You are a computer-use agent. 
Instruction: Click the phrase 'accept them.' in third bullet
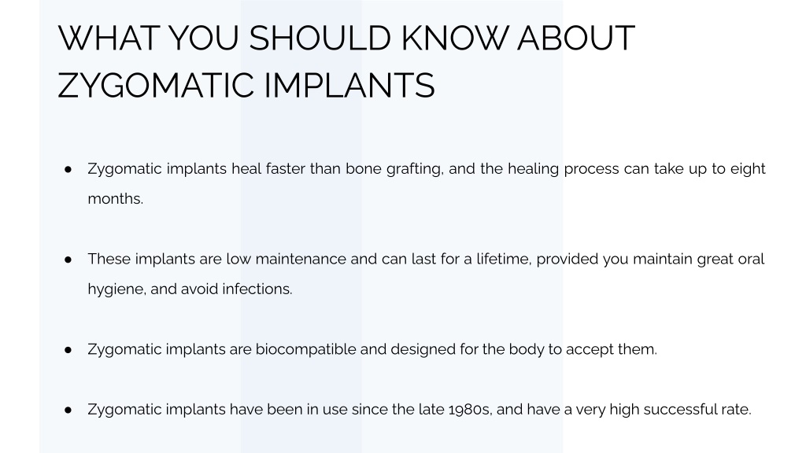pyautogui.click(x=611, y=350)
